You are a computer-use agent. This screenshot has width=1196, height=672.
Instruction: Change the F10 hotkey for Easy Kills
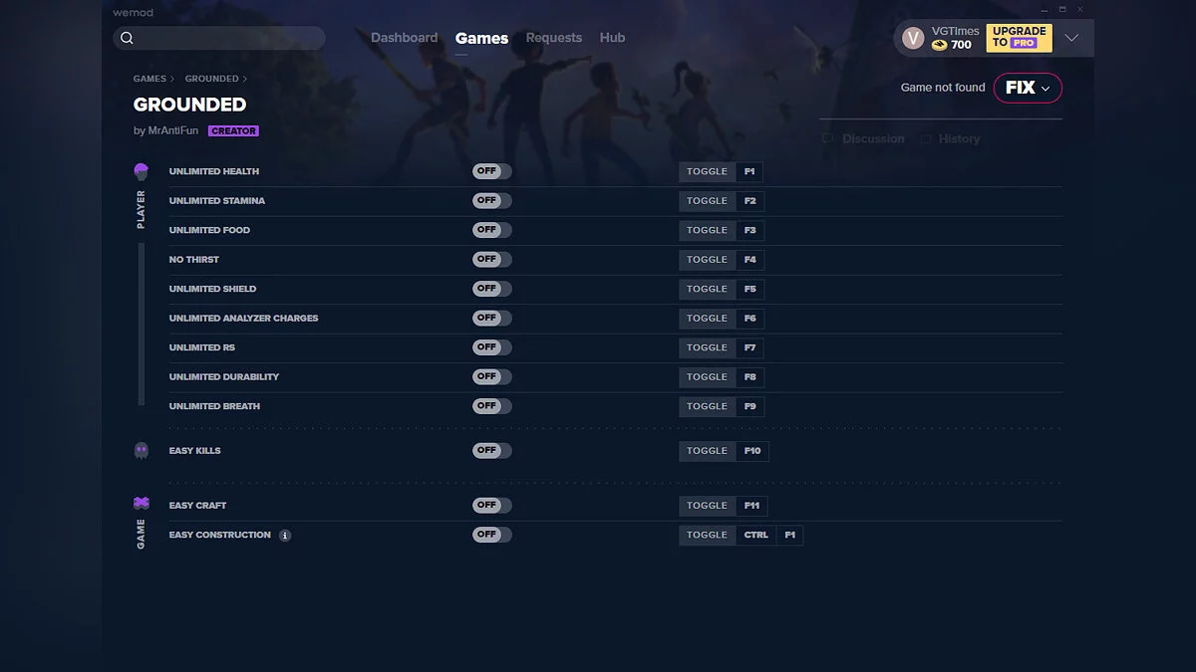752,451
